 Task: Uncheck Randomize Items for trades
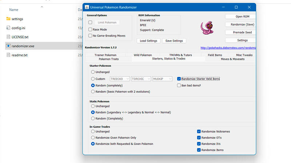(x=199, y=150)
